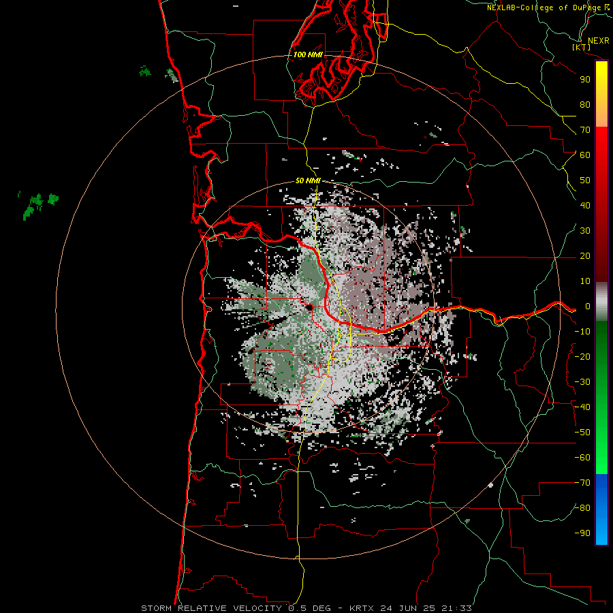613x613 pixels.
Task: Click the -40 value on the velocity scale
Action: click(582, 407)
